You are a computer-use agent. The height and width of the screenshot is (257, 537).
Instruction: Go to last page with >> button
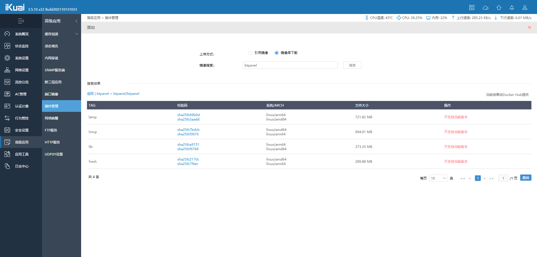(491, 178)
